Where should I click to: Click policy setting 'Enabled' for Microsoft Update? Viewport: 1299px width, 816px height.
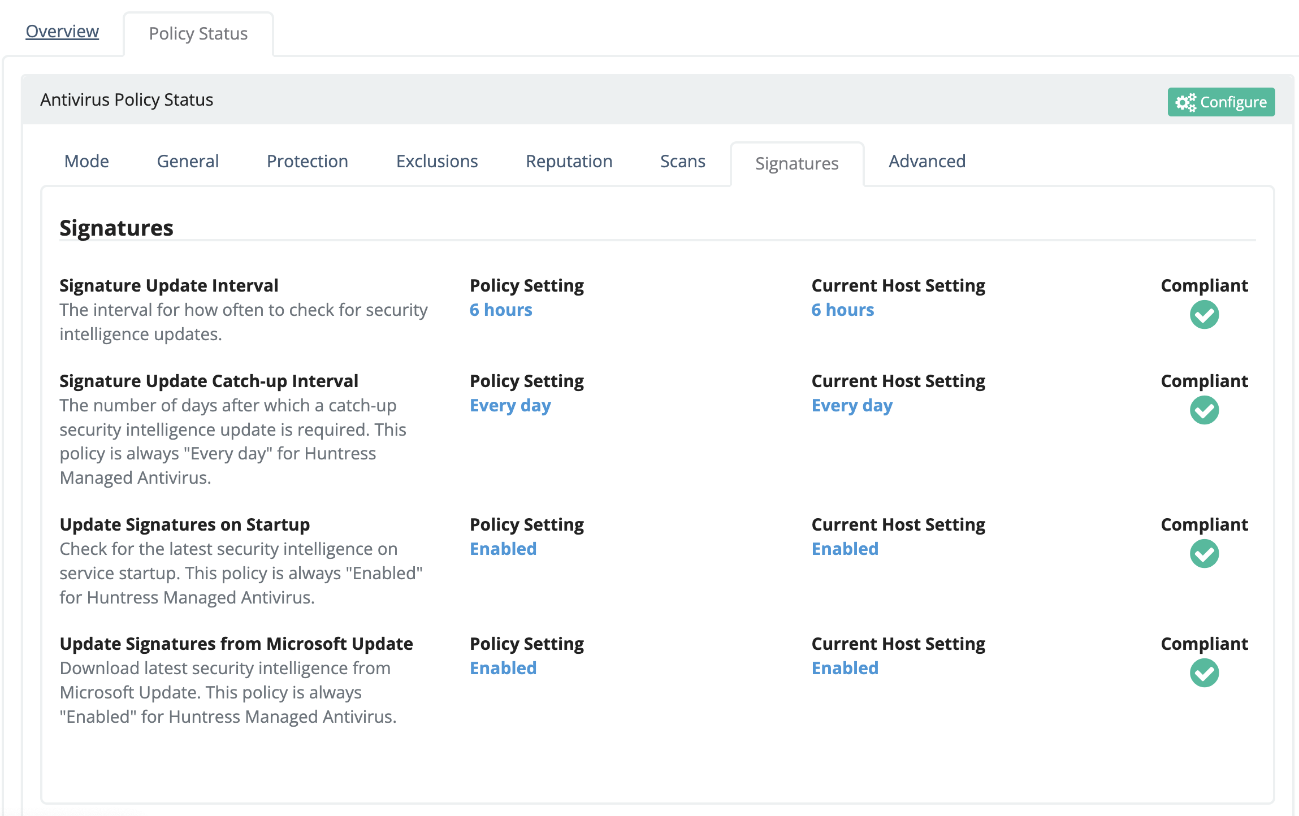pyautogui.click(x=503, y=669)
